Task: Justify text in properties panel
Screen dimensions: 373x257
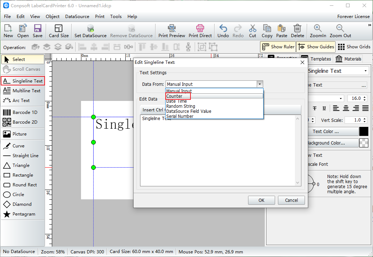Action: coord(365,108)
